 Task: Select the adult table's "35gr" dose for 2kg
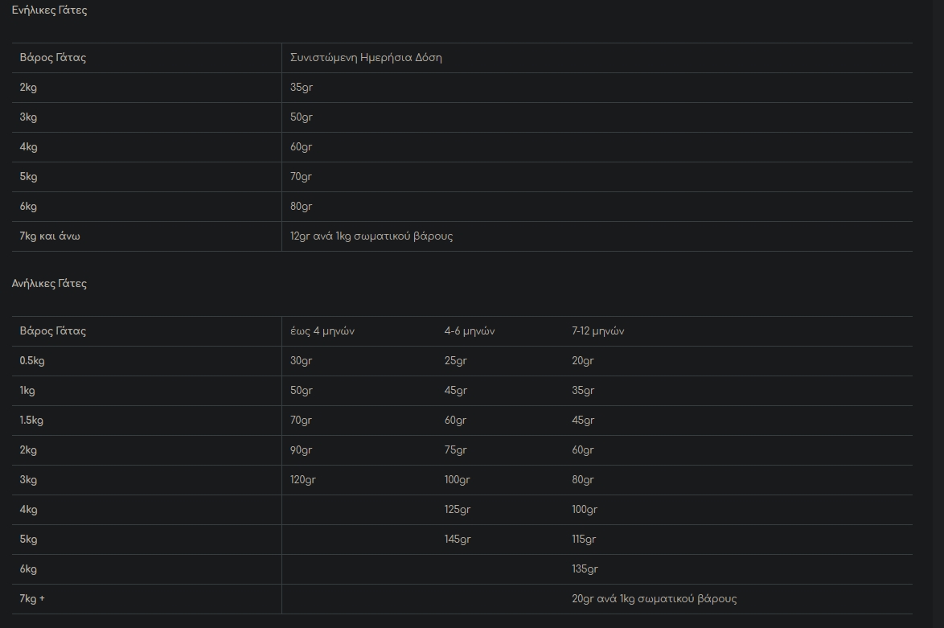click(x=302, y=88)
